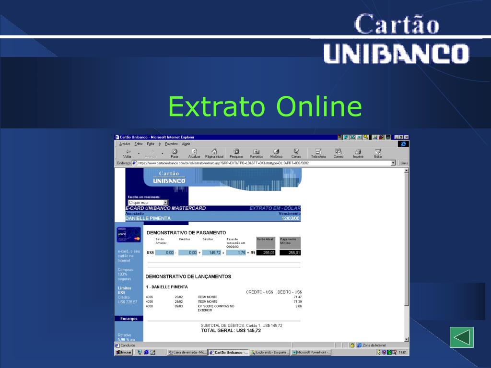Click the Saldo Anterior value 0,00

click(x=165, y=253)
